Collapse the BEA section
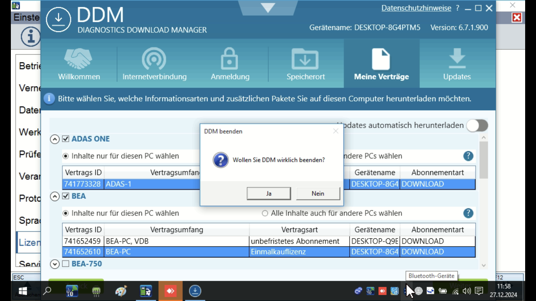This screenshot has width=536, height=301. click(x=55, y=196)
